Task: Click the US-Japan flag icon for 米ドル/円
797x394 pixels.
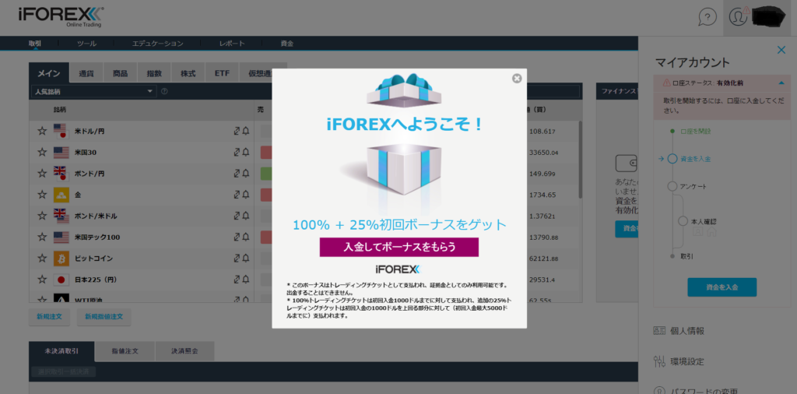Action: [61, 131]
